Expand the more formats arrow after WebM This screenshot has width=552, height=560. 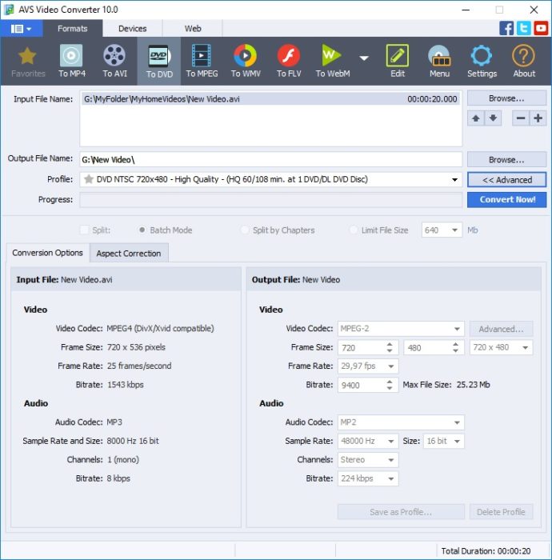pyautogui.click(x=364, y=58)
